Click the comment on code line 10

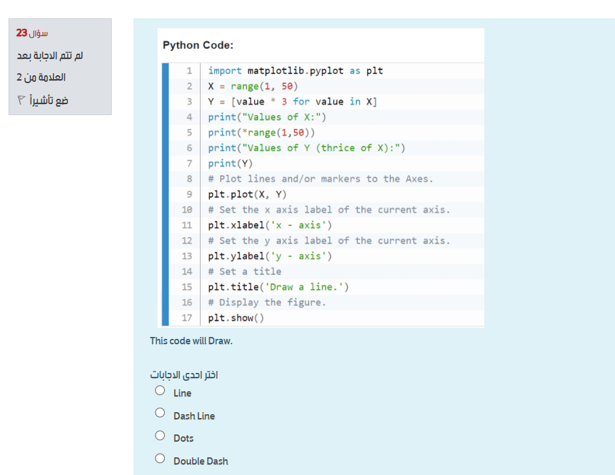tap(329, 209)
